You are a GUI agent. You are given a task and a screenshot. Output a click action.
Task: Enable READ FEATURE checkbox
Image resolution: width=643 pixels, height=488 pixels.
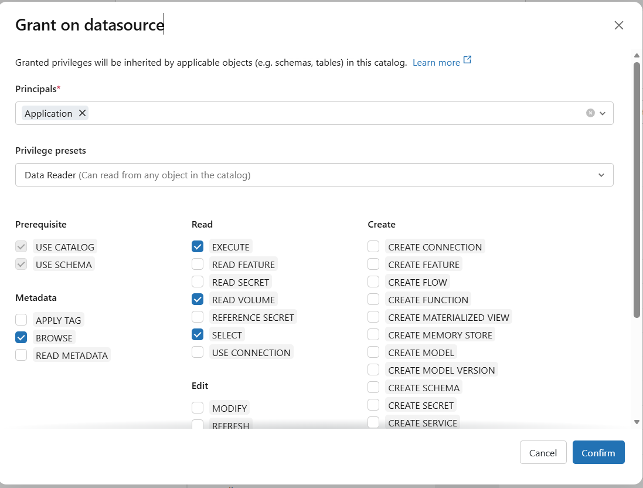[x=198, y=264]
